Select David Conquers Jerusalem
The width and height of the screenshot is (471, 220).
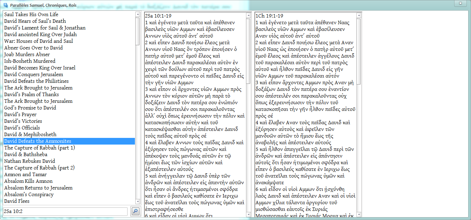(69, 74)
